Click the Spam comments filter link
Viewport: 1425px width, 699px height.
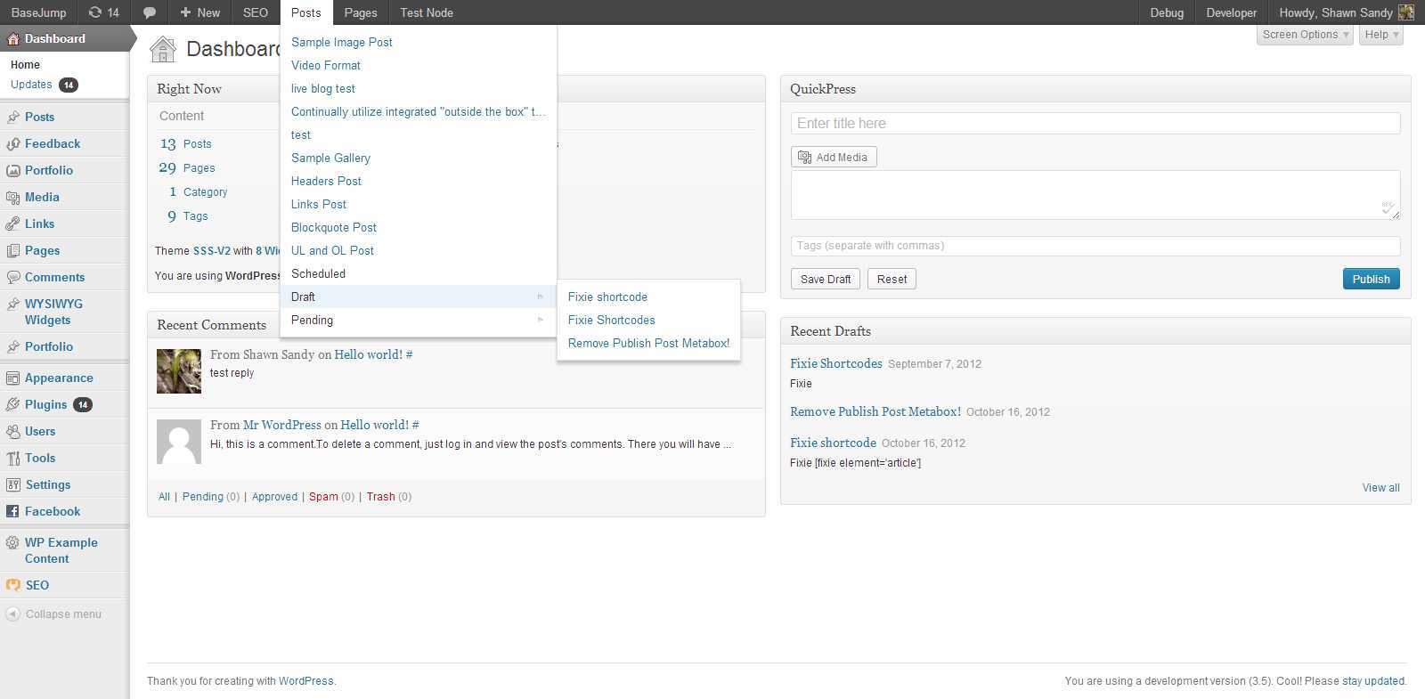click(x=323, y=497)
